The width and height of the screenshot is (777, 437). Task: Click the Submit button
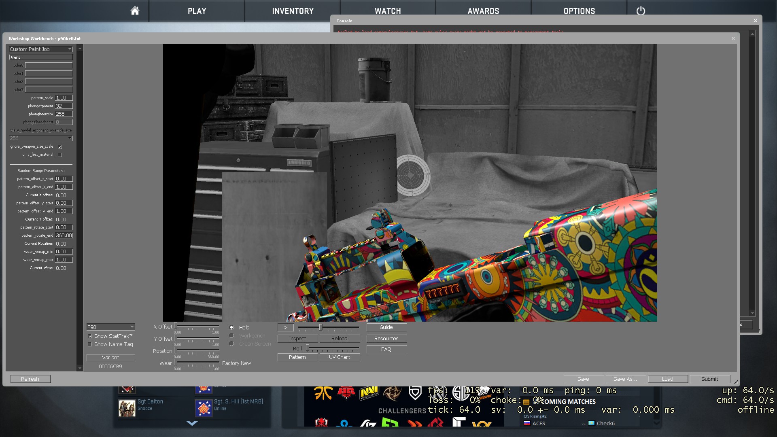[x=710, y=379]
